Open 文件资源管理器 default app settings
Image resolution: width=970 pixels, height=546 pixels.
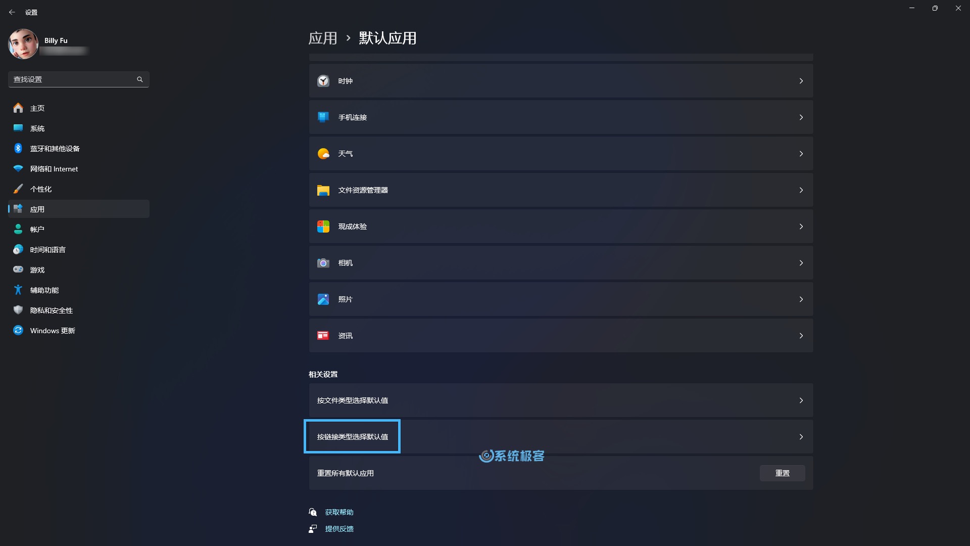[x=560, y=190]
